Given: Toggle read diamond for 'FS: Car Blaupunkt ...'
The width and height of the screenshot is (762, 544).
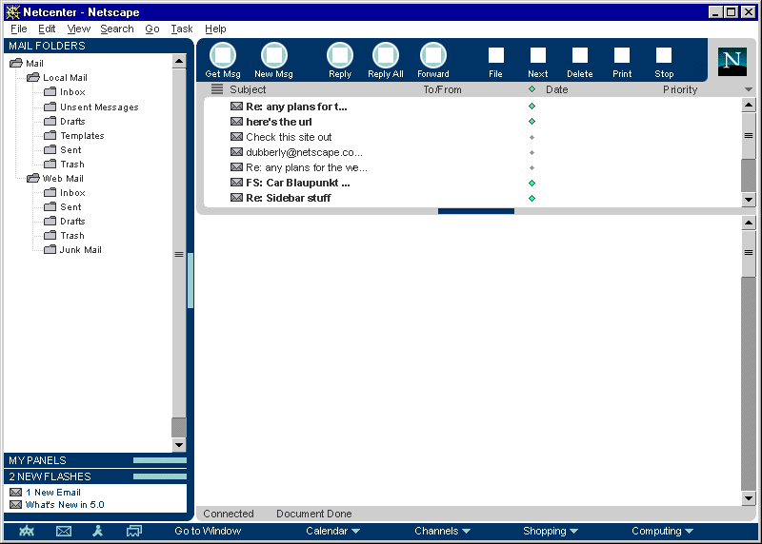Looking at the screenshot, I should [x=531, y=183].
